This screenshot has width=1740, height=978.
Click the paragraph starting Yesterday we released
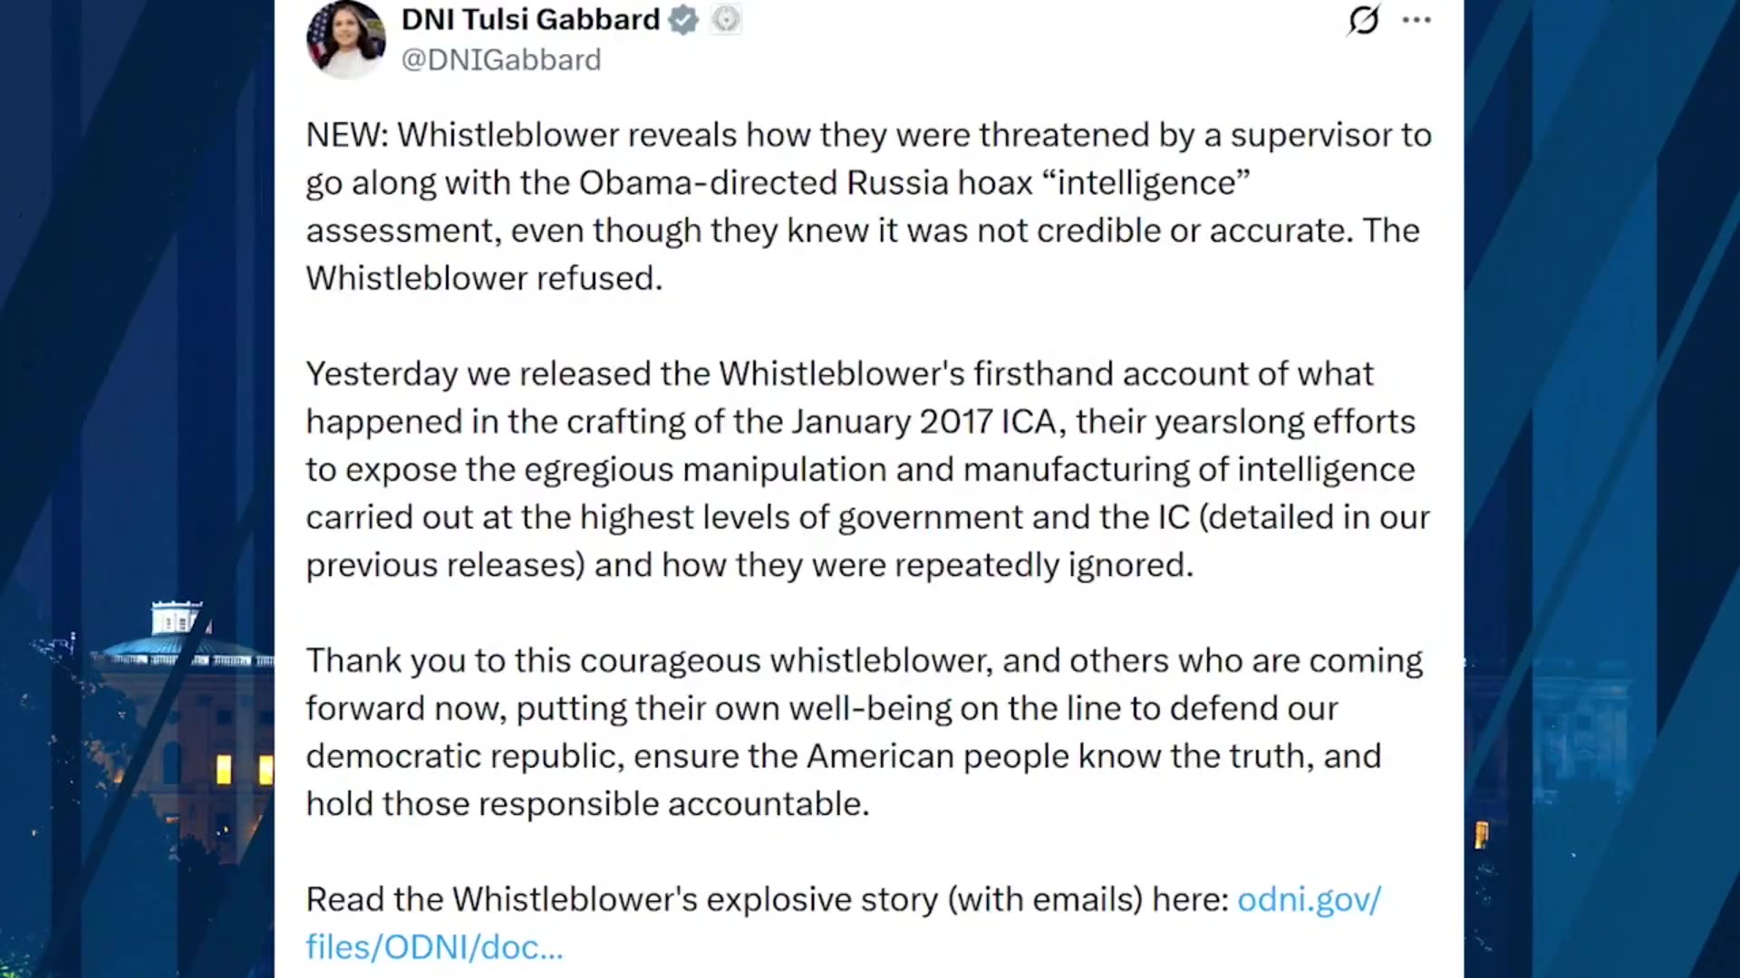pos(867,469)
